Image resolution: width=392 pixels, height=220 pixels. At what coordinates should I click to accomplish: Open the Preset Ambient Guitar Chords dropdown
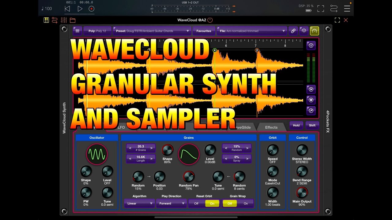point(152,31)
